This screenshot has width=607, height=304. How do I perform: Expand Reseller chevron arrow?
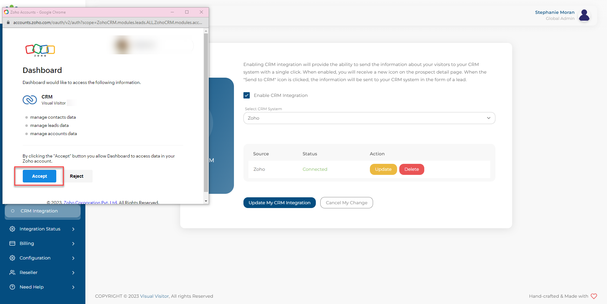(73, 272)
